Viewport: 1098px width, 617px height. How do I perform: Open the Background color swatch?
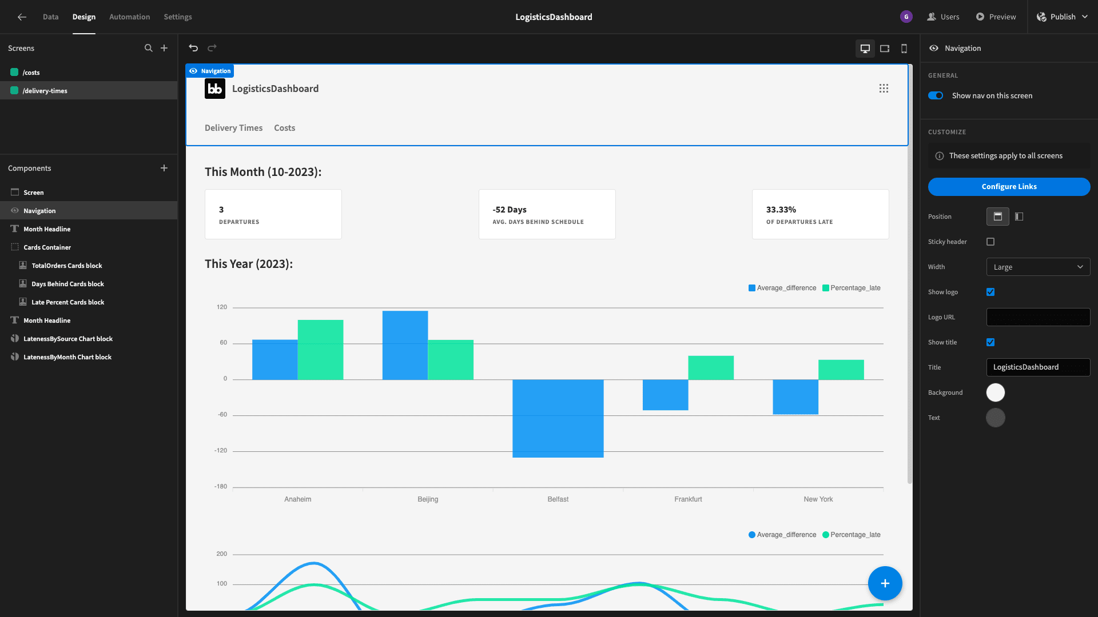point(996,392)
